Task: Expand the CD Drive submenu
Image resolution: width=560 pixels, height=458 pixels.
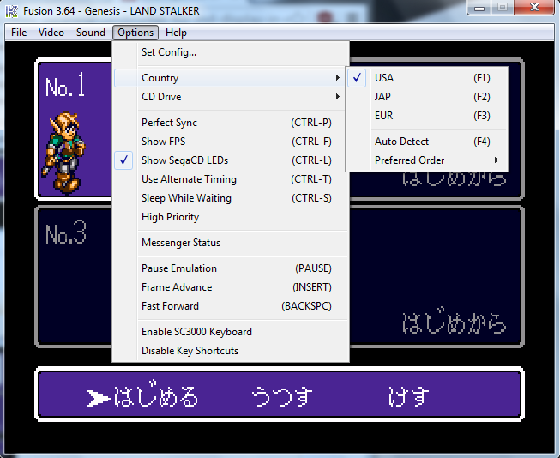Action: point(231,97)
